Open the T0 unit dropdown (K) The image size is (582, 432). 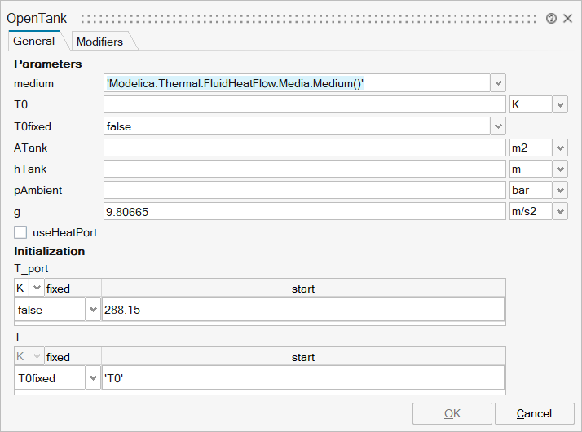coord(559,105)
